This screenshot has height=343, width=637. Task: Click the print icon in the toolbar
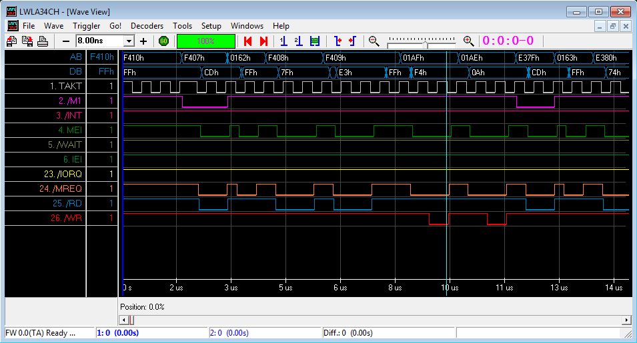pyautogui.click(x=42, y=41)
